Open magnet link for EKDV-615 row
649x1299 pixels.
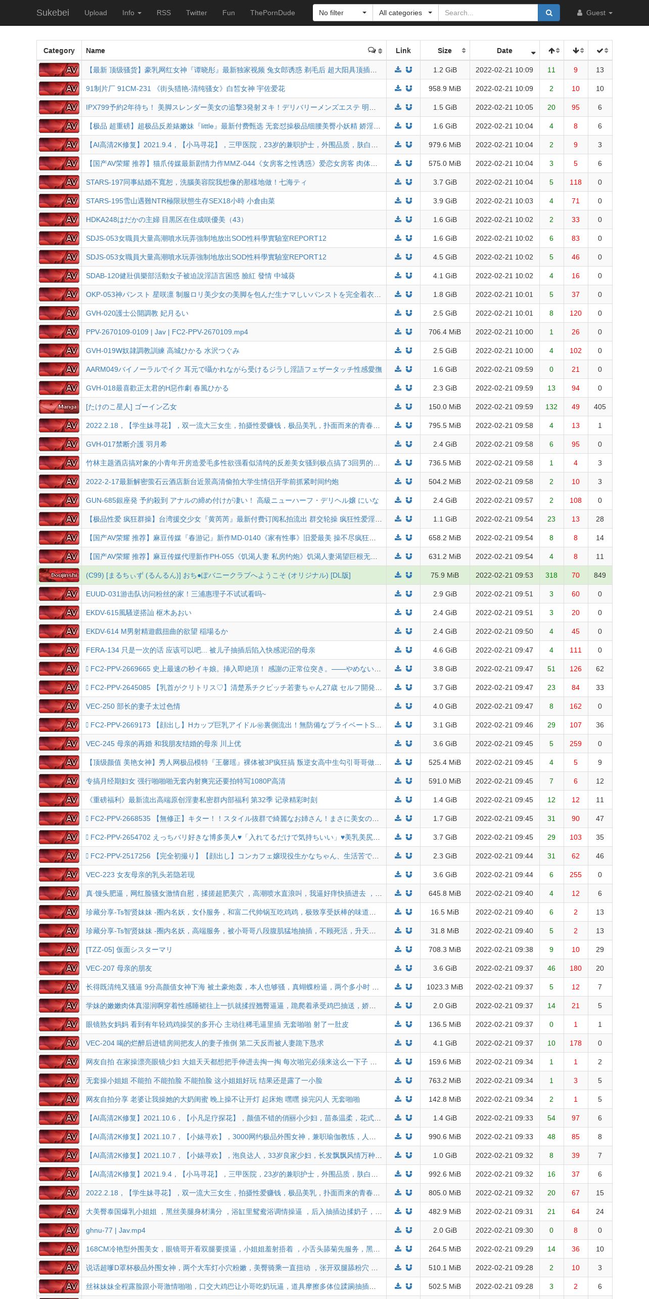click(409, 613)
